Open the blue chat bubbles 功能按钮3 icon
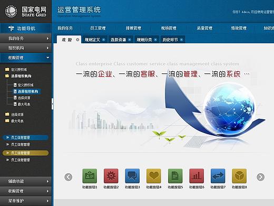This screenshot has height=206, width=274. pyautogui.click(x=132, y=176)
